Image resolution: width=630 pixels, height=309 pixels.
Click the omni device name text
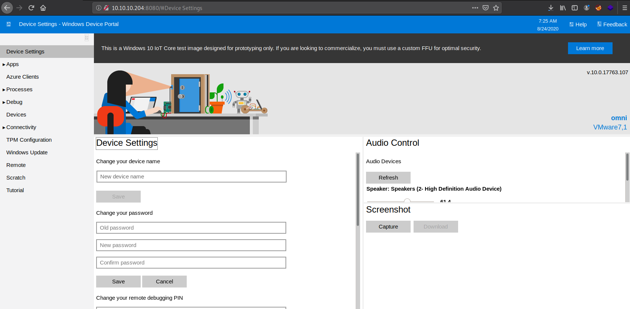click(619, 118)
